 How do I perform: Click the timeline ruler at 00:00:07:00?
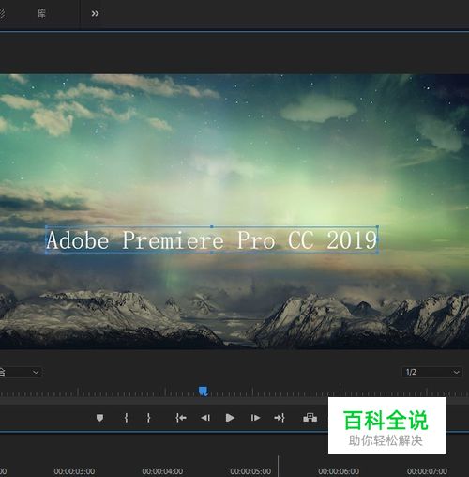pos(427,471)
